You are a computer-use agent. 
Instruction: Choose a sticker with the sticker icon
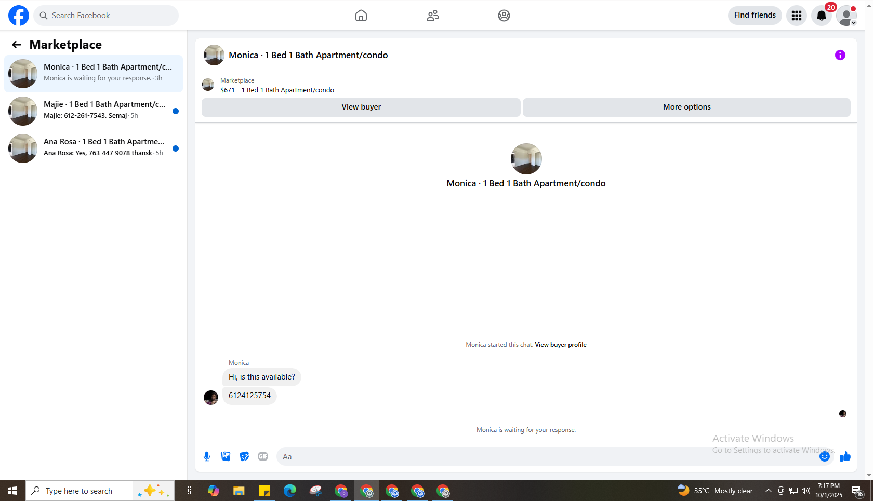244,456
